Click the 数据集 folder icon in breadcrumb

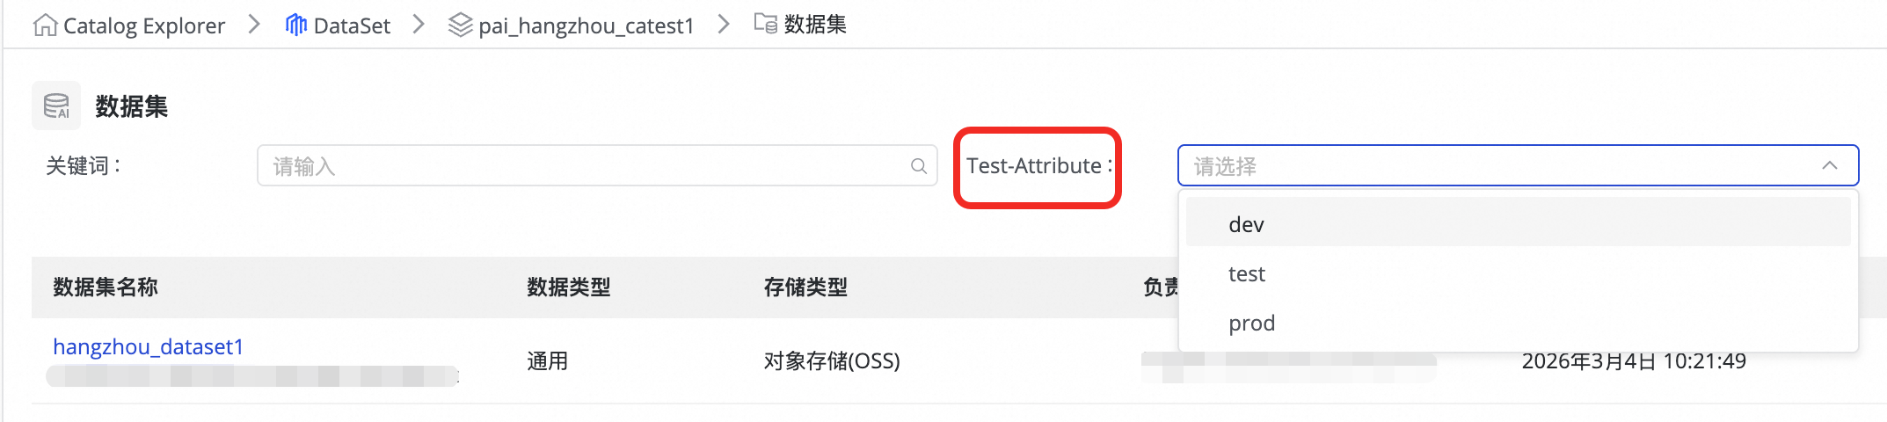pyautogui.click(x=765, y=24)
